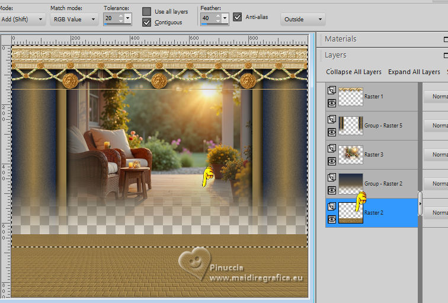Click the Feather blue slider bar
The width and height of the screenshot is (448, 303).
[x=215, y=24]
